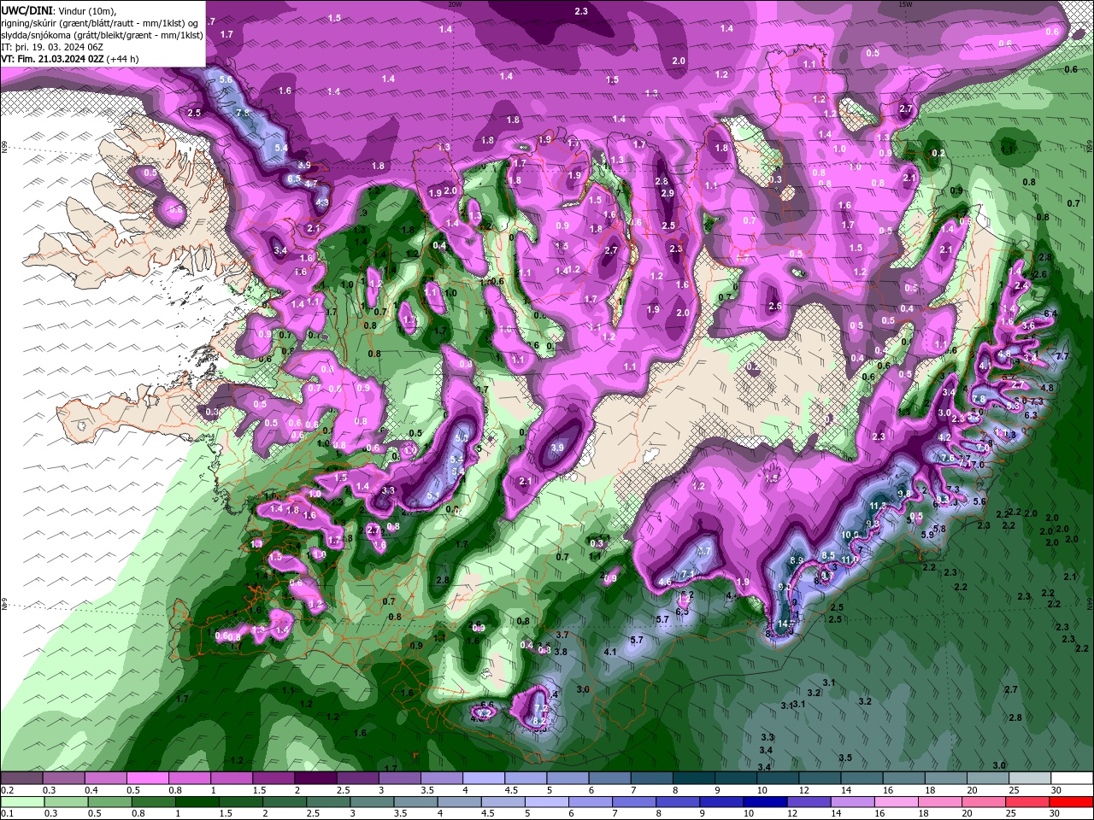Pick the bright pink swatch after 0.5 in snow legend

coord(147,778)
